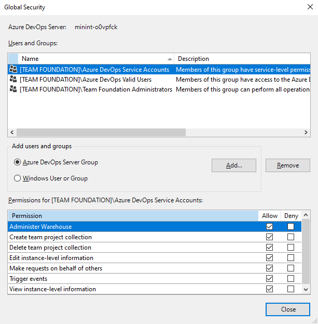Click the Description column header
Image resolution: width=318 pixels, height=324 pixels.
[242, 59]
